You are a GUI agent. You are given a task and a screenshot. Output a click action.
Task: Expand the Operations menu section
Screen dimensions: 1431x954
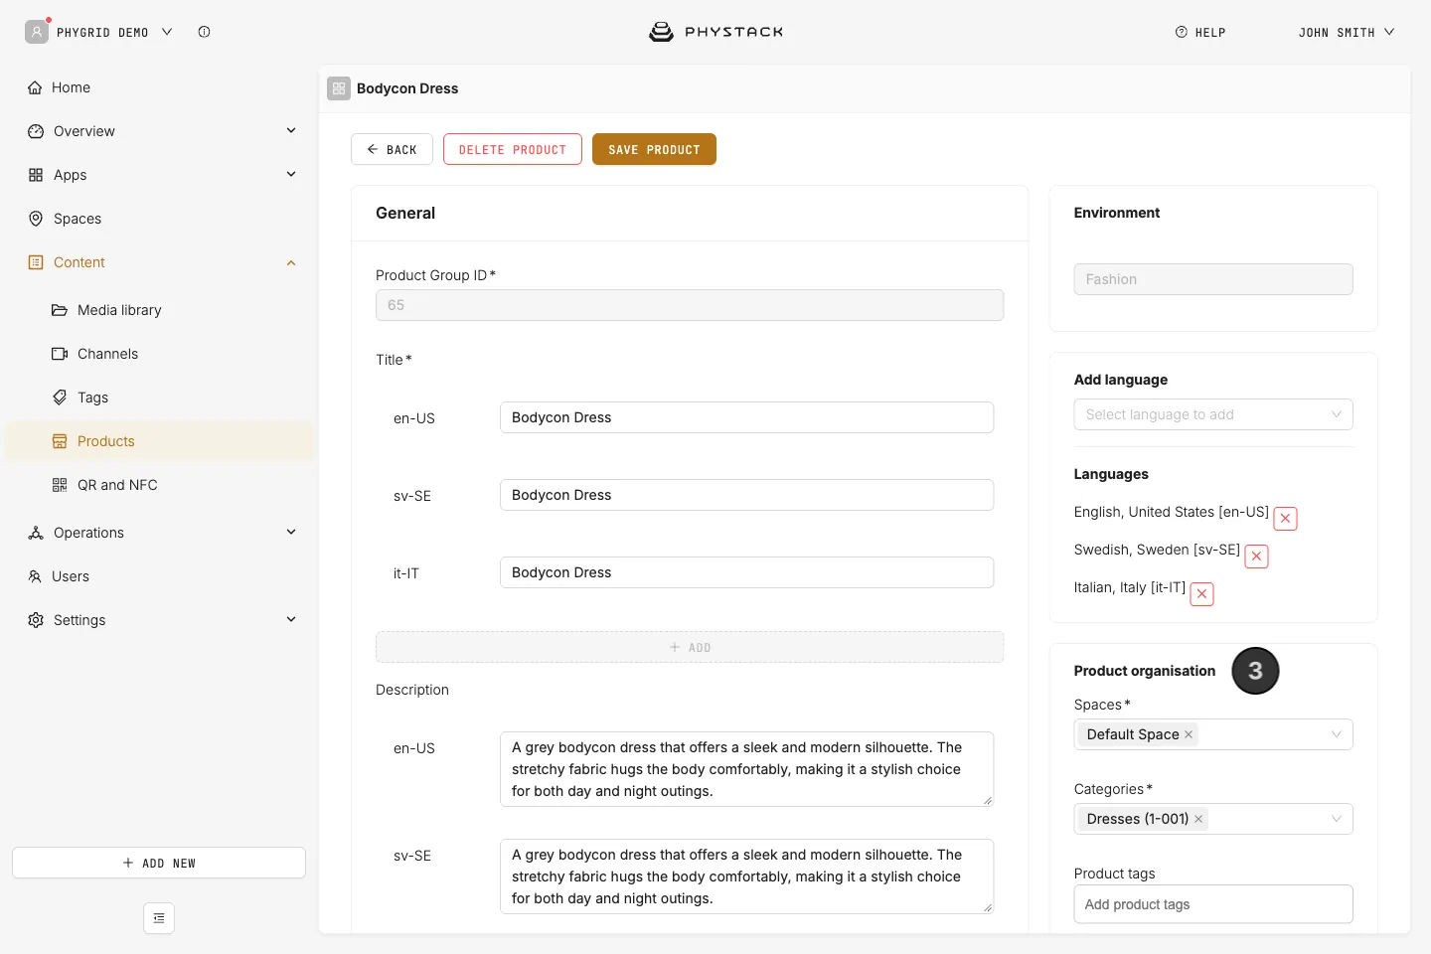(291, 533)
